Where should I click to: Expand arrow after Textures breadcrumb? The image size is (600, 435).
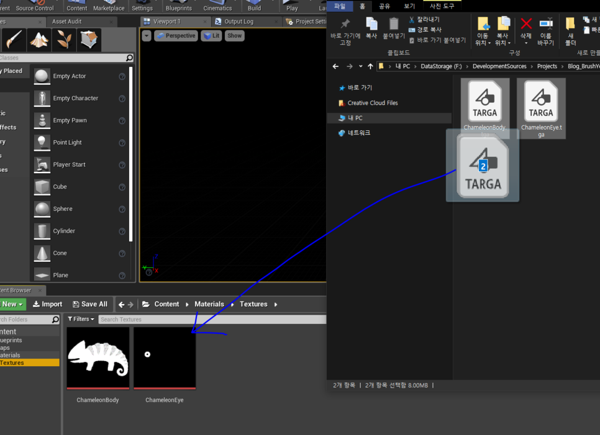(276, 305)
